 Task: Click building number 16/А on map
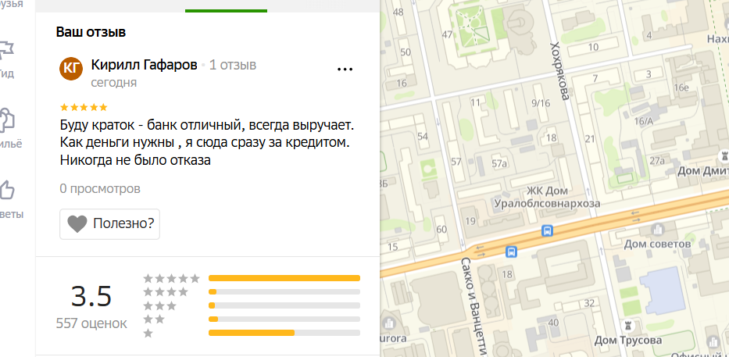point(644,122)
